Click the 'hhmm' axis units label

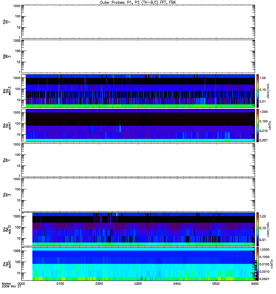(x=6, y=284)
